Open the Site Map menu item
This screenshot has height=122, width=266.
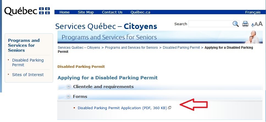click(x=86, y=12)
